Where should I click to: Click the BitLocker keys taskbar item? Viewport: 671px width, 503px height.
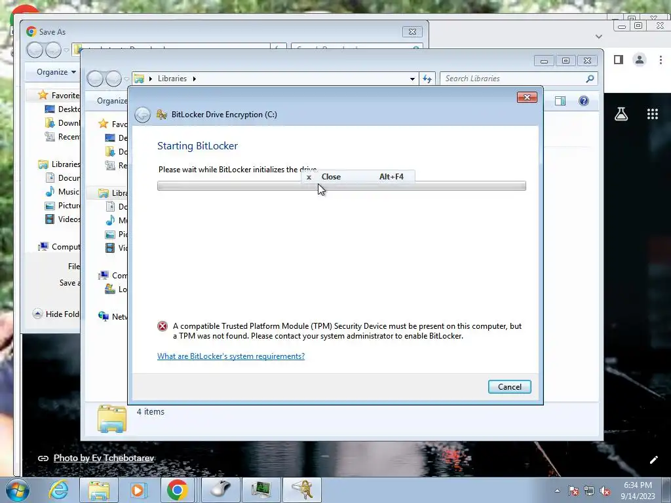point(301,490)
